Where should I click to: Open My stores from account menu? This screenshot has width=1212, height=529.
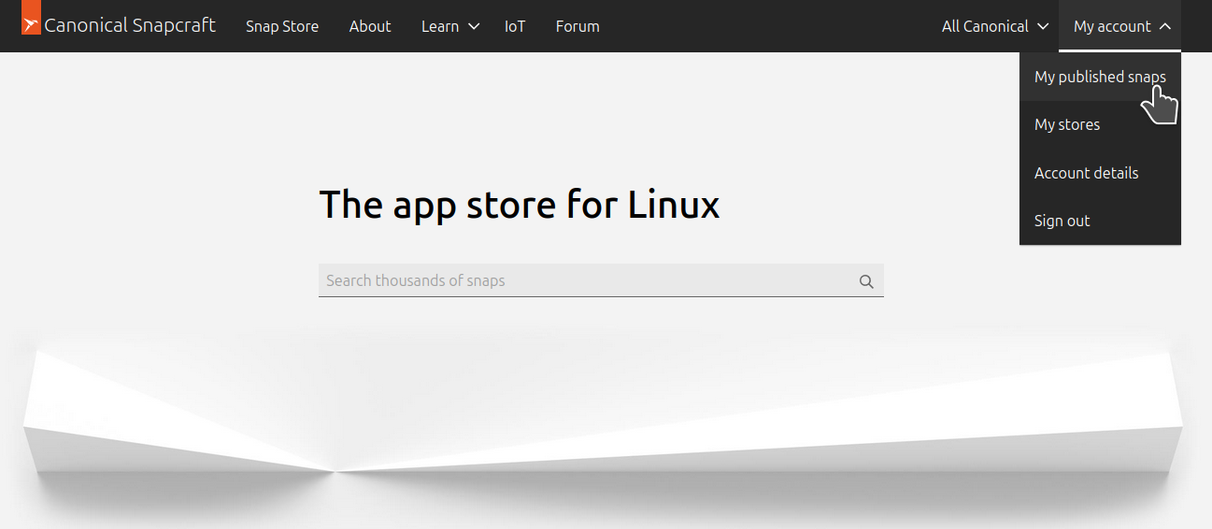click(x=1100, y=124)
